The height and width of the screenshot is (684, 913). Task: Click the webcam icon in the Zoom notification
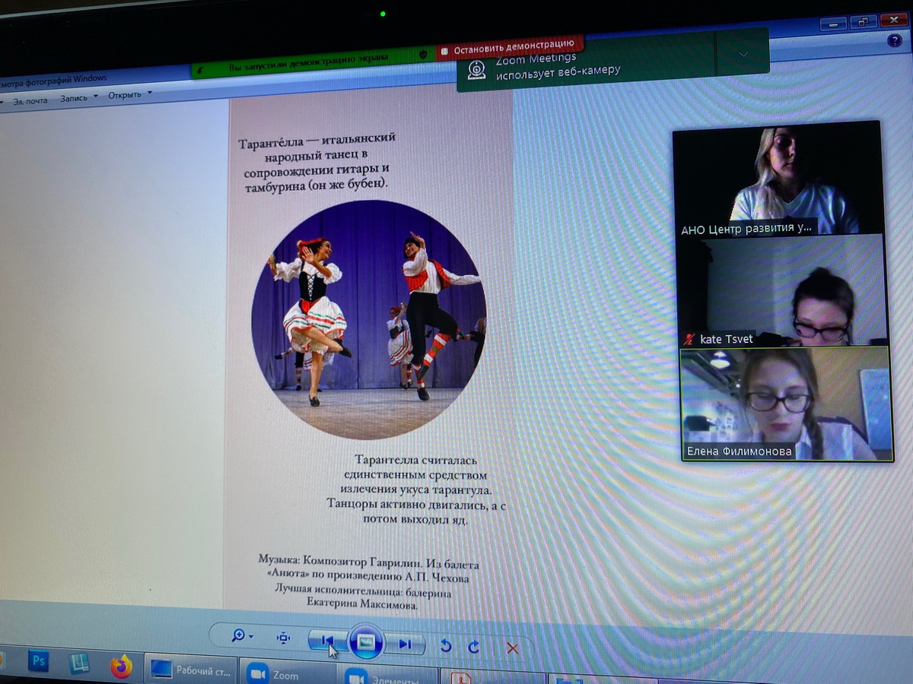click(x=477, y=69)
